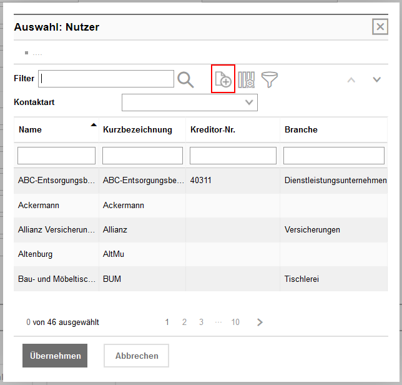Expand the Kontaktart dropdown
402x385 pixels.
[249, 102]
